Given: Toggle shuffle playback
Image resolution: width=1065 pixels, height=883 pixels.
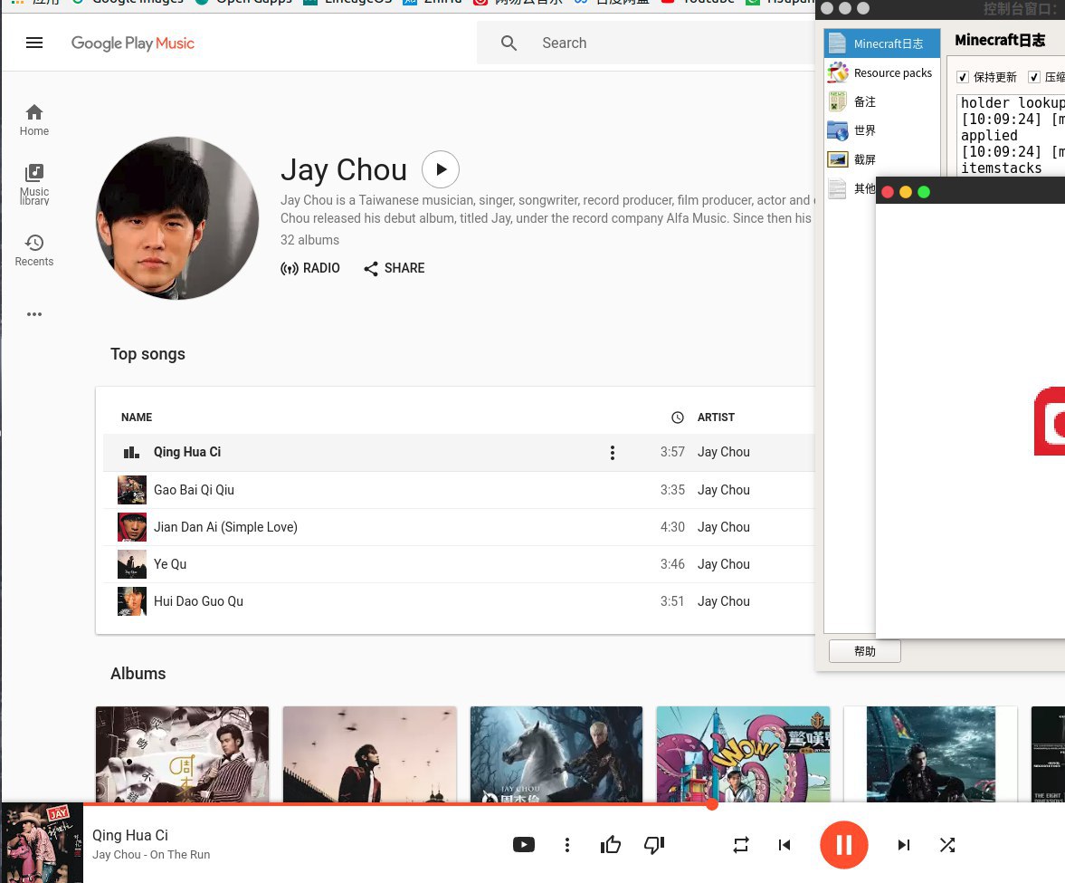Looking at the screenshot, I should pyautogui.click(x=947, y=845).
